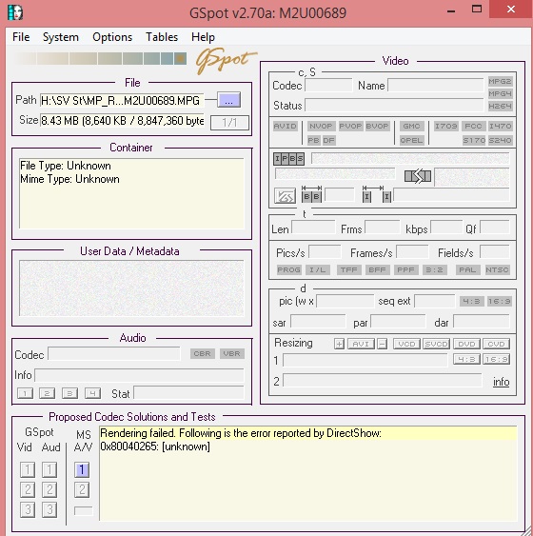Click the 'File Type: Unknown' text
Viewport: 533px width, 536px height.
[66, 166]
